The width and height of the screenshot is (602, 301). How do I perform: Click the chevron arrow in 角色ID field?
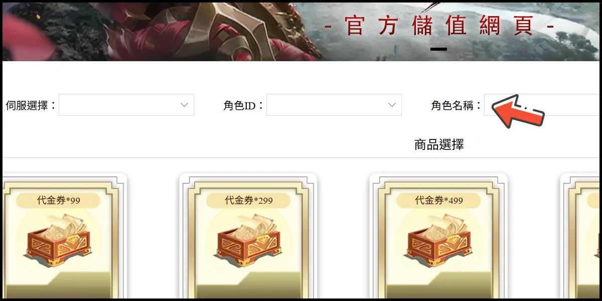[x=392, y=105]
